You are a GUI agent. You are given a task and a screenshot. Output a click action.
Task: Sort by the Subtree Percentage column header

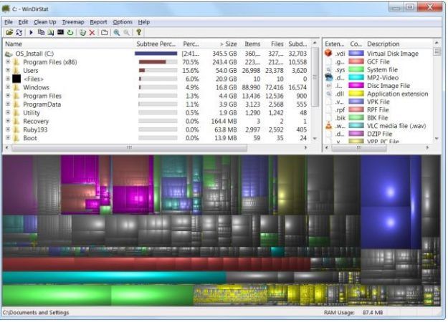pyautogui.click(x=157, y=44)
